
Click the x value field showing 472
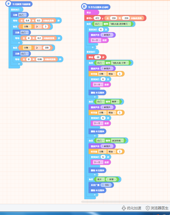[x=97, y=18]
